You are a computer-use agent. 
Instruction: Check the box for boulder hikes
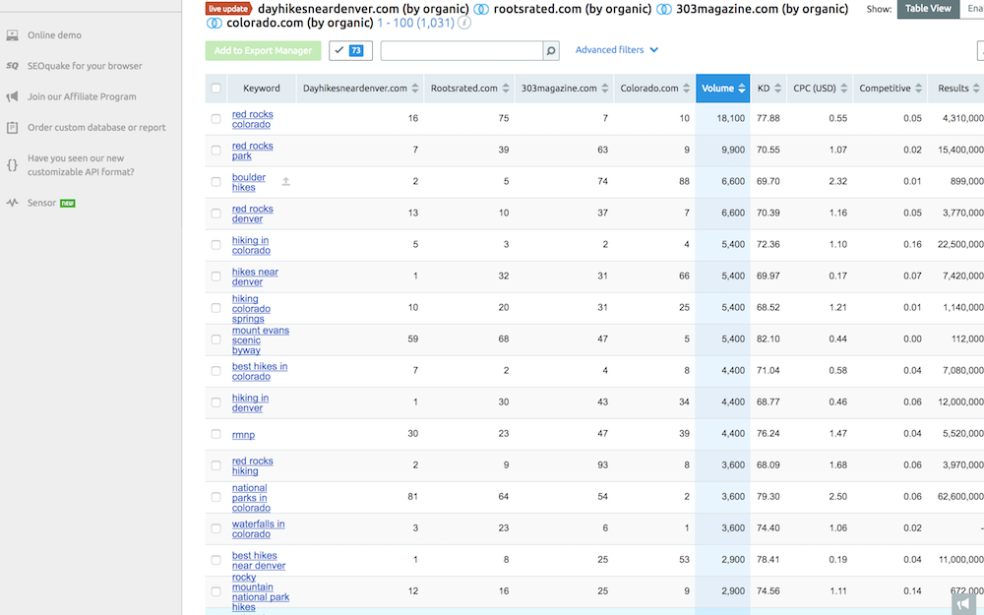(215, 181)
